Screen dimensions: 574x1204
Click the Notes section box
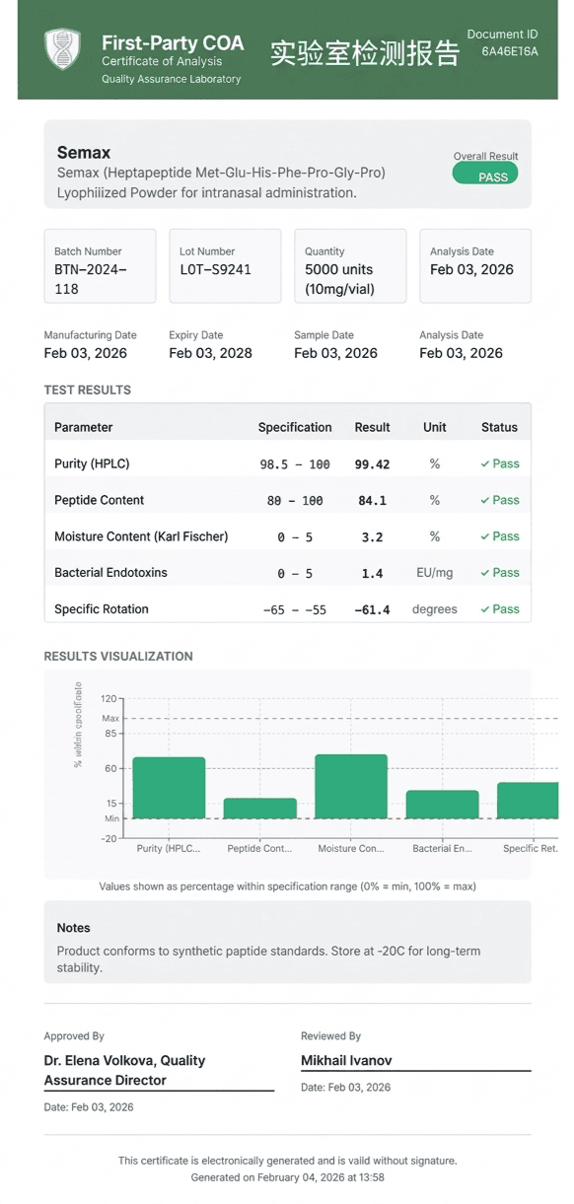pos(287,942)
